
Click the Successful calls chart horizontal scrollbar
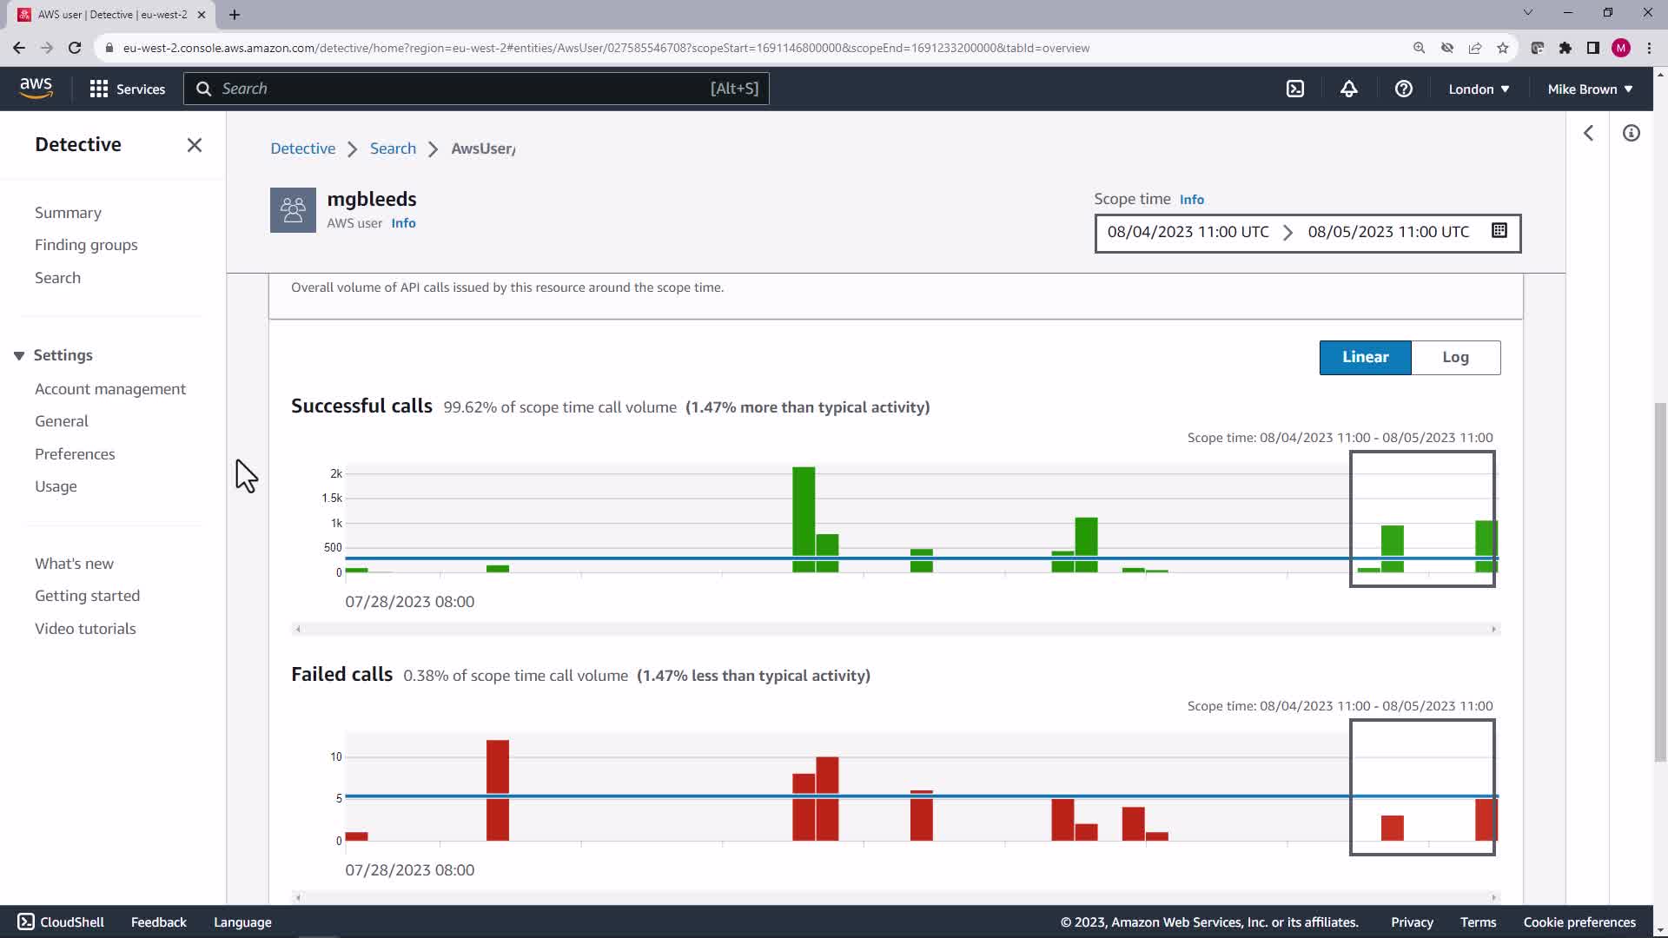(895, 629)
